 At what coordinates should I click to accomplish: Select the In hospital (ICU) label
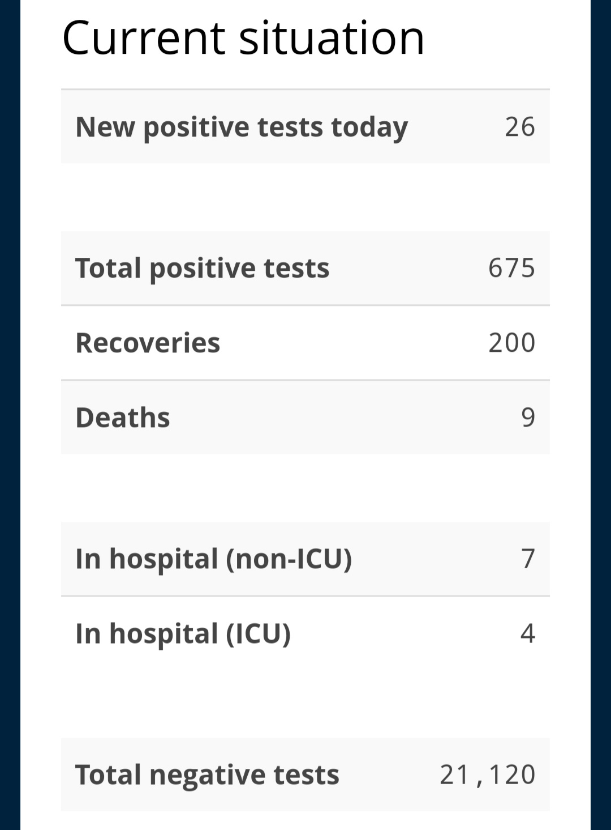(183, 634)
